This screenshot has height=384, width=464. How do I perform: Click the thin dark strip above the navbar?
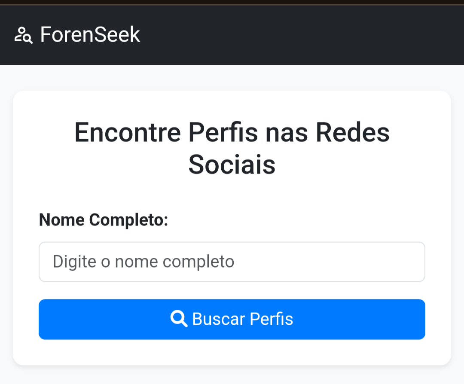[232, 2]
